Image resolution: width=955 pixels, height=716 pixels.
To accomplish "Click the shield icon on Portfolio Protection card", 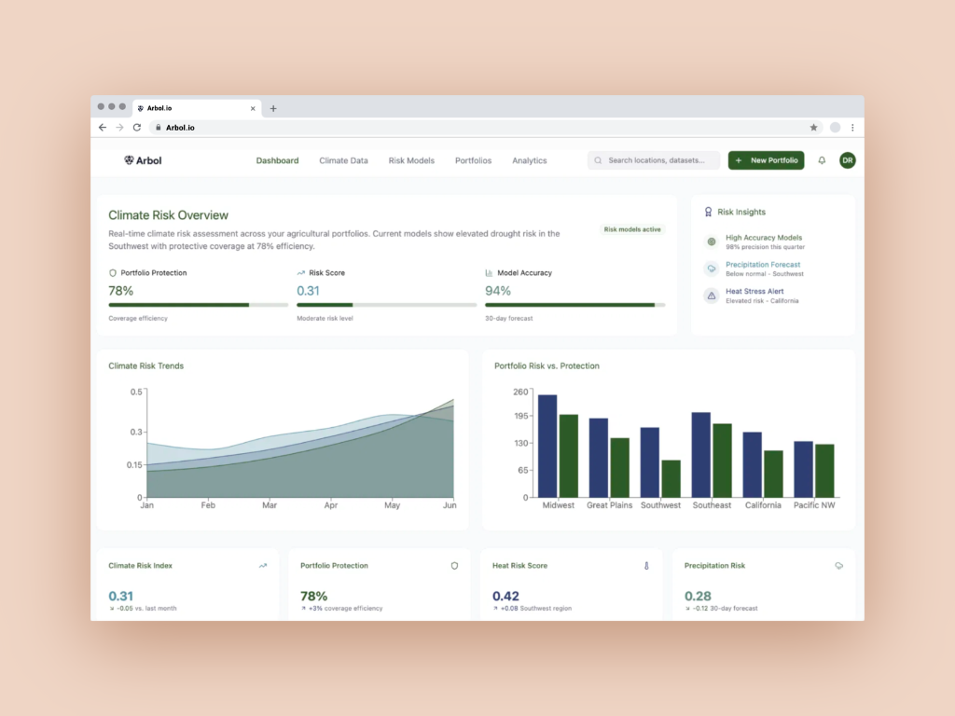I will pyautogui.click(x=454, y=566).
